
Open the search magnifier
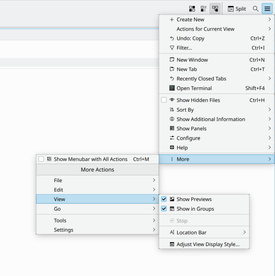click(256, 9)
